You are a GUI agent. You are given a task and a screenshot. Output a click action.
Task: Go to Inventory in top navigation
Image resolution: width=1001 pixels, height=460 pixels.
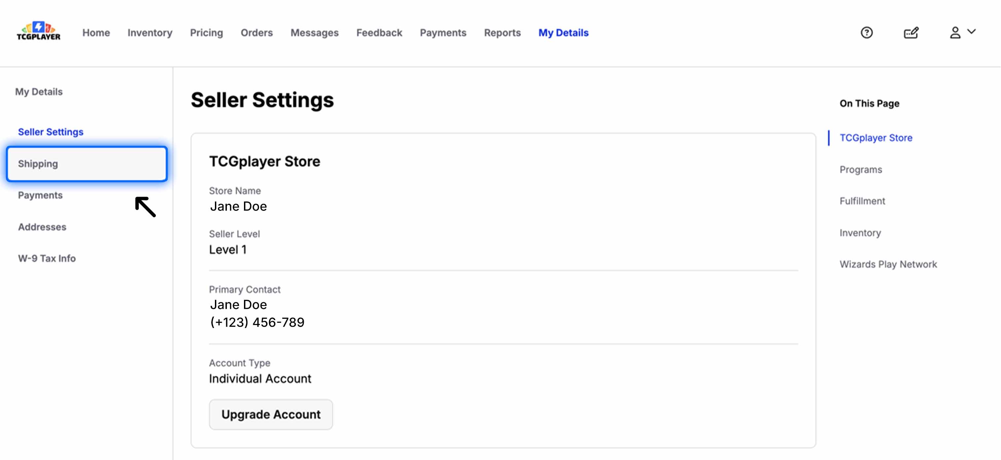[x=150, y=33]
